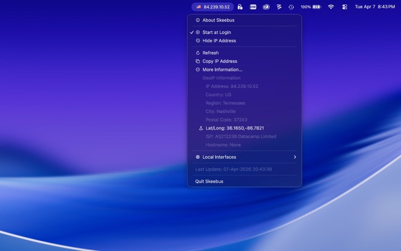Open Control Center
This screenshot has width=401, height=251.
pos(344,7)
